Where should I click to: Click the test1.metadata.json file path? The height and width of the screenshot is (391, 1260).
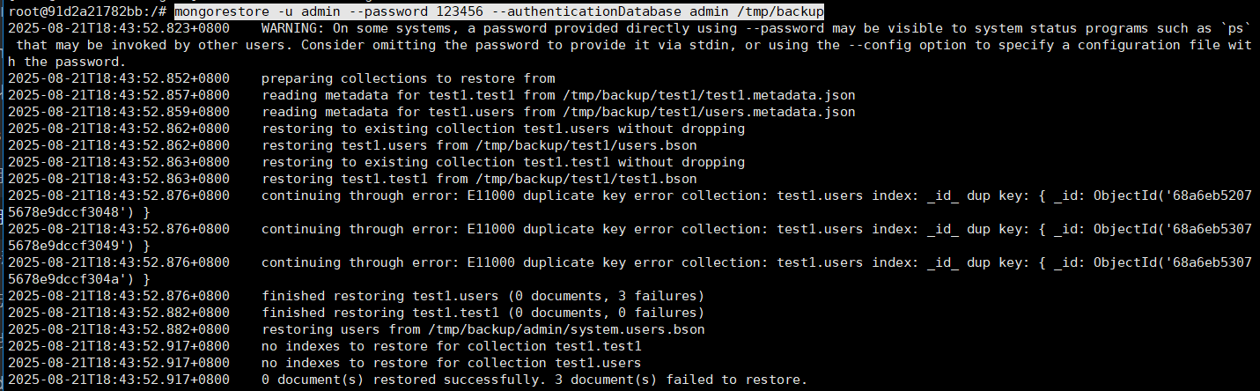coord(707,95)
